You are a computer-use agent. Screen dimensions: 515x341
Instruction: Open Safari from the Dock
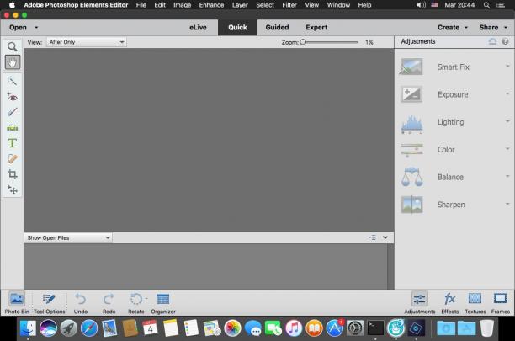click(x=89, y=328)
